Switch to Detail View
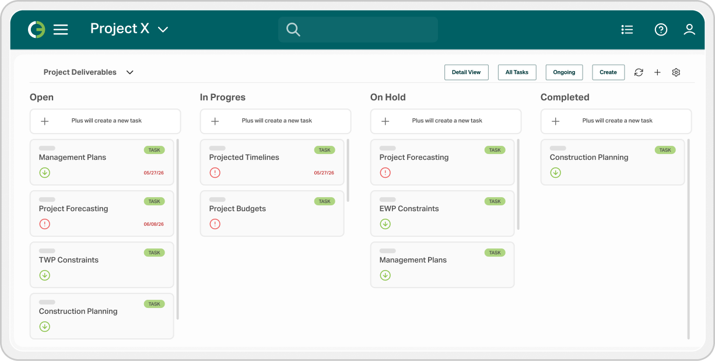Image resolution: width=715 pixels, height=361 pixels. coord(467,72)
